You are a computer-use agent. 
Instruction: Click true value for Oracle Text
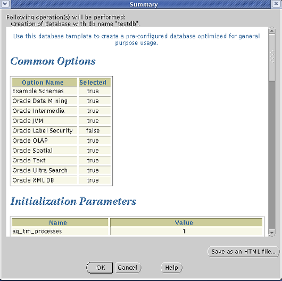click(x=93, y=160)
